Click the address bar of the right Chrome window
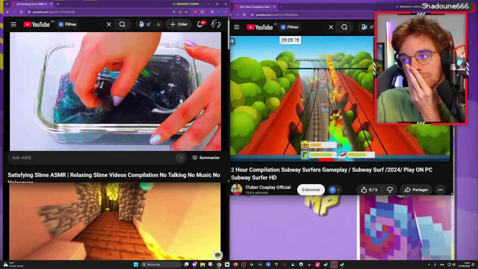478x269 pixels. click(x=312, y=15)
